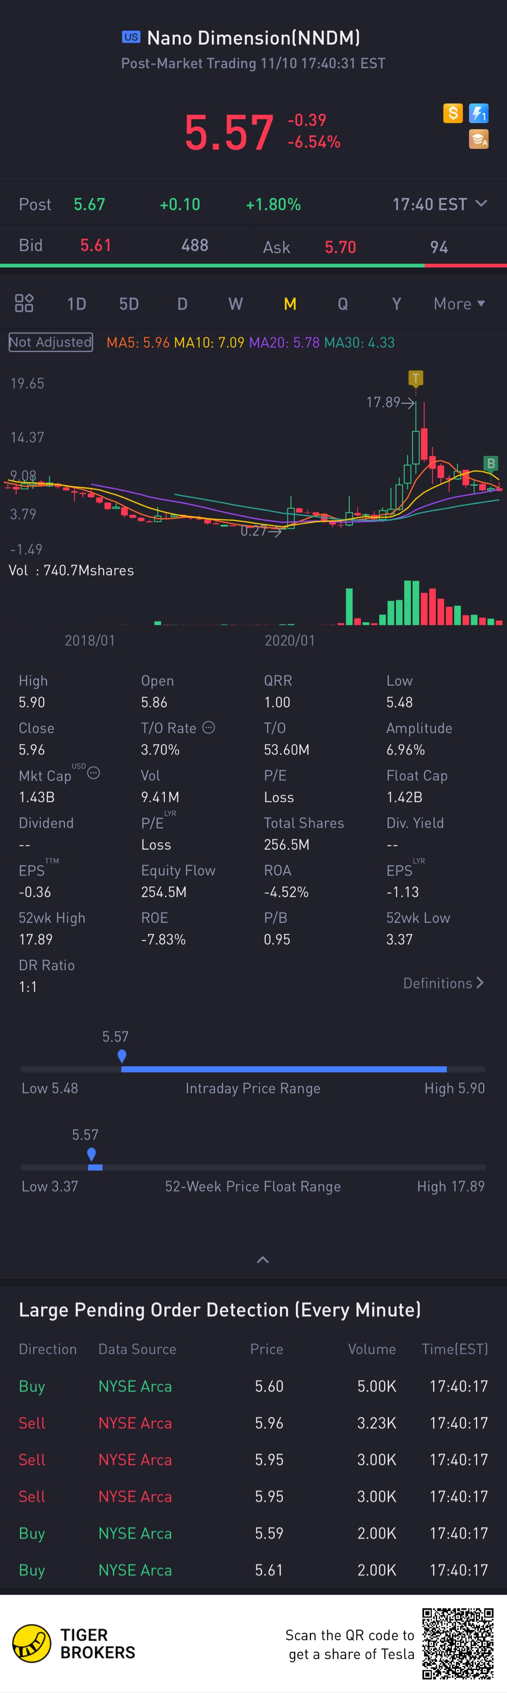Viewport: 507px width, 1693px height.
Task: Open the Mkt Cap info icon
Action: [94, 773]
